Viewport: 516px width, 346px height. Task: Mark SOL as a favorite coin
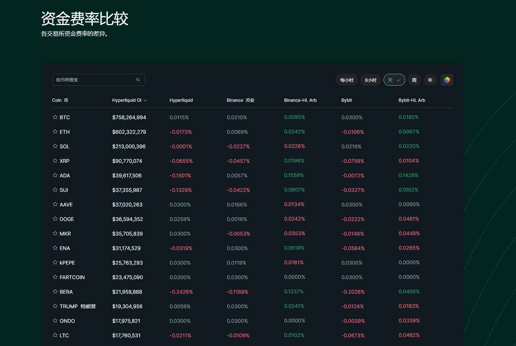[55, 146]
